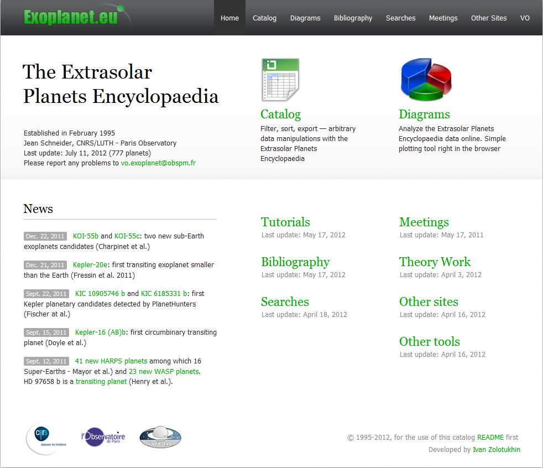Image resolution: width=543 pixels, height=468 pixels.
Task: Click 'Last update: April 3, 2012' under Theory Work
Action: 441,275
